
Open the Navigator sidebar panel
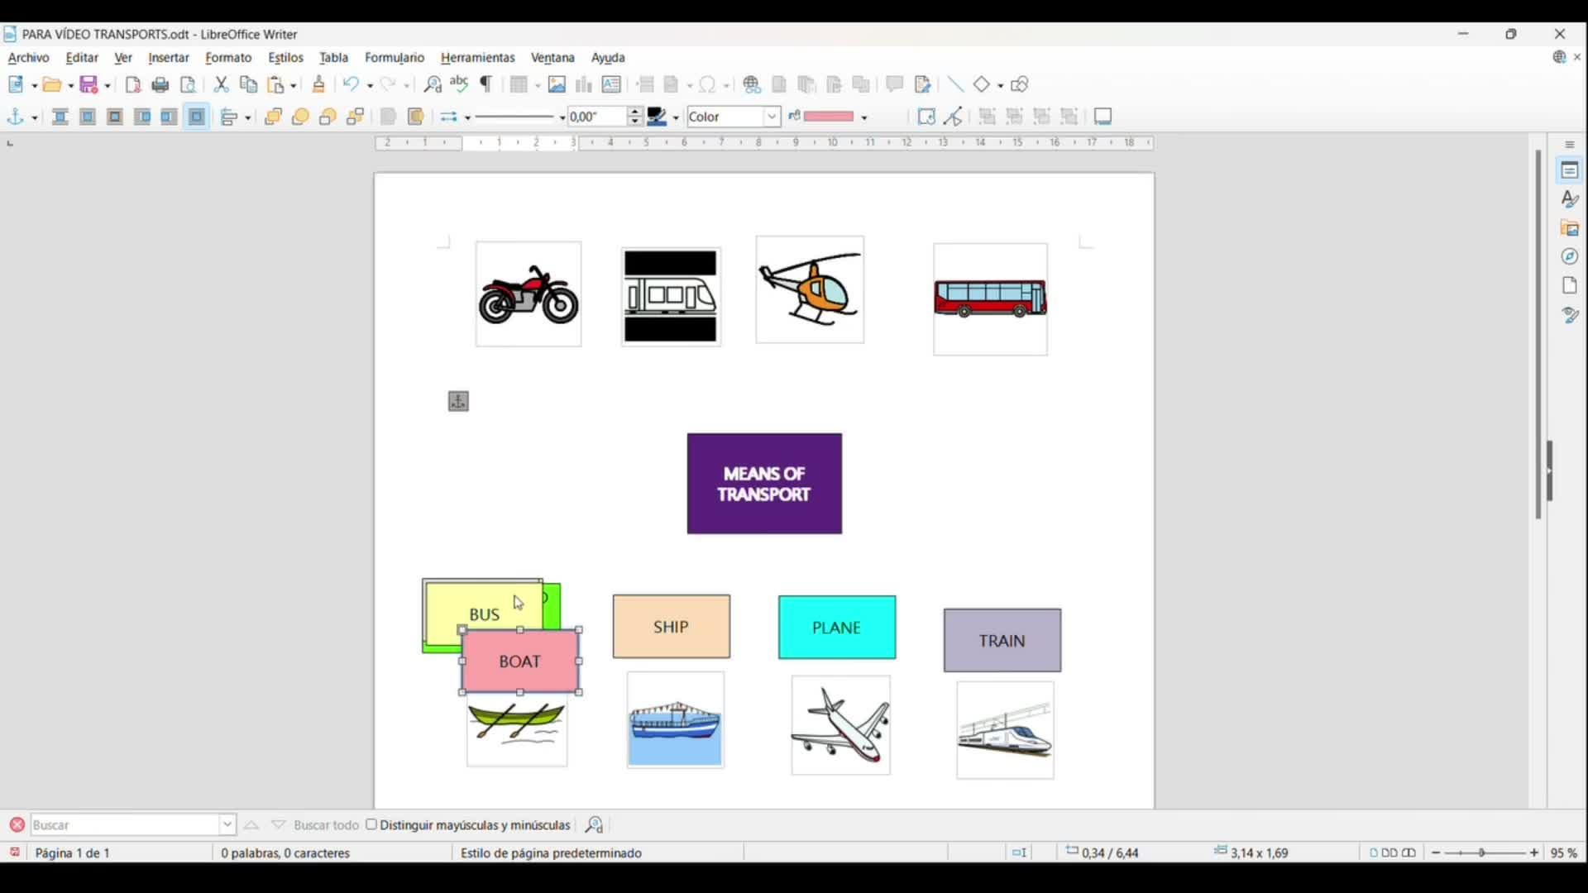[x=1570, y=257]
